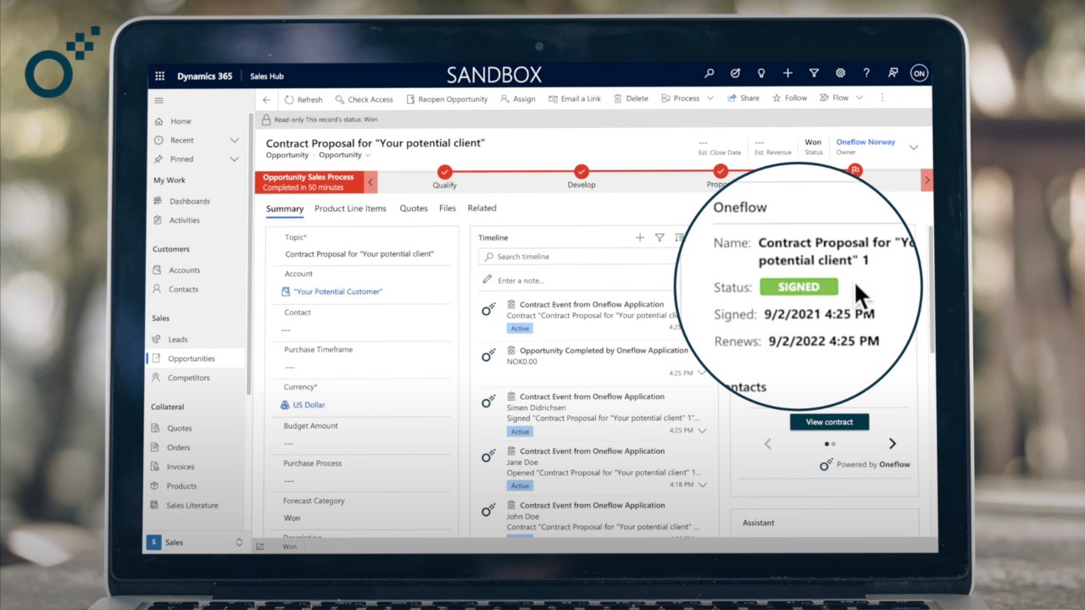The height and width of the screenshot is (610, 1085).
Task: Go to previous Oneflow contract arrow
Action: (768, 443)
